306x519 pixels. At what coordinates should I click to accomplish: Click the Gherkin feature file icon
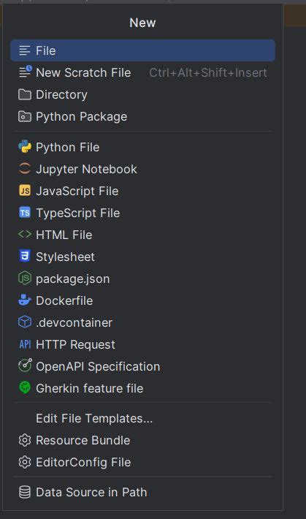point(25,387)
